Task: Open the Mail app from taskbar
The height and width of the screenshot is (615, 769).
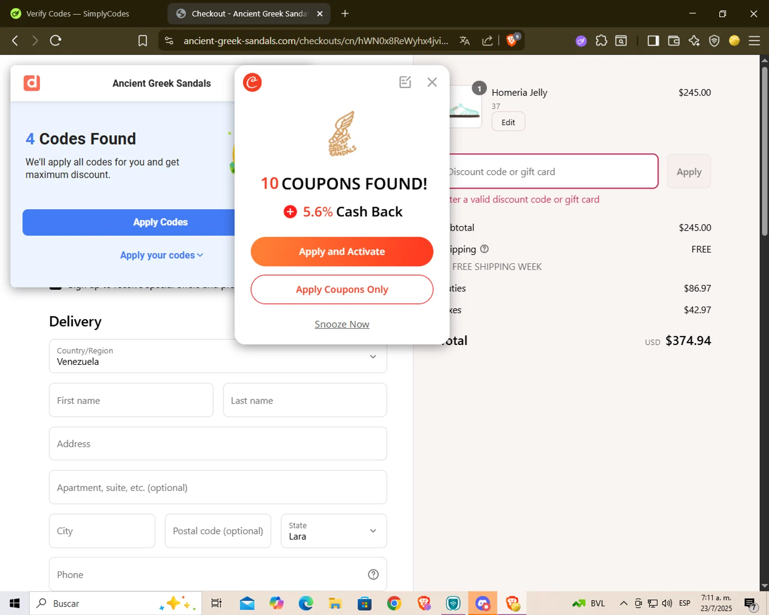Action: [x=247, y=603]
